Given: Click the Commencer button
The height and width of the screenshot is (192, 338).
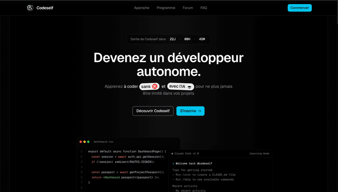Looking at the screenshot, I should (x=300, y=8).
